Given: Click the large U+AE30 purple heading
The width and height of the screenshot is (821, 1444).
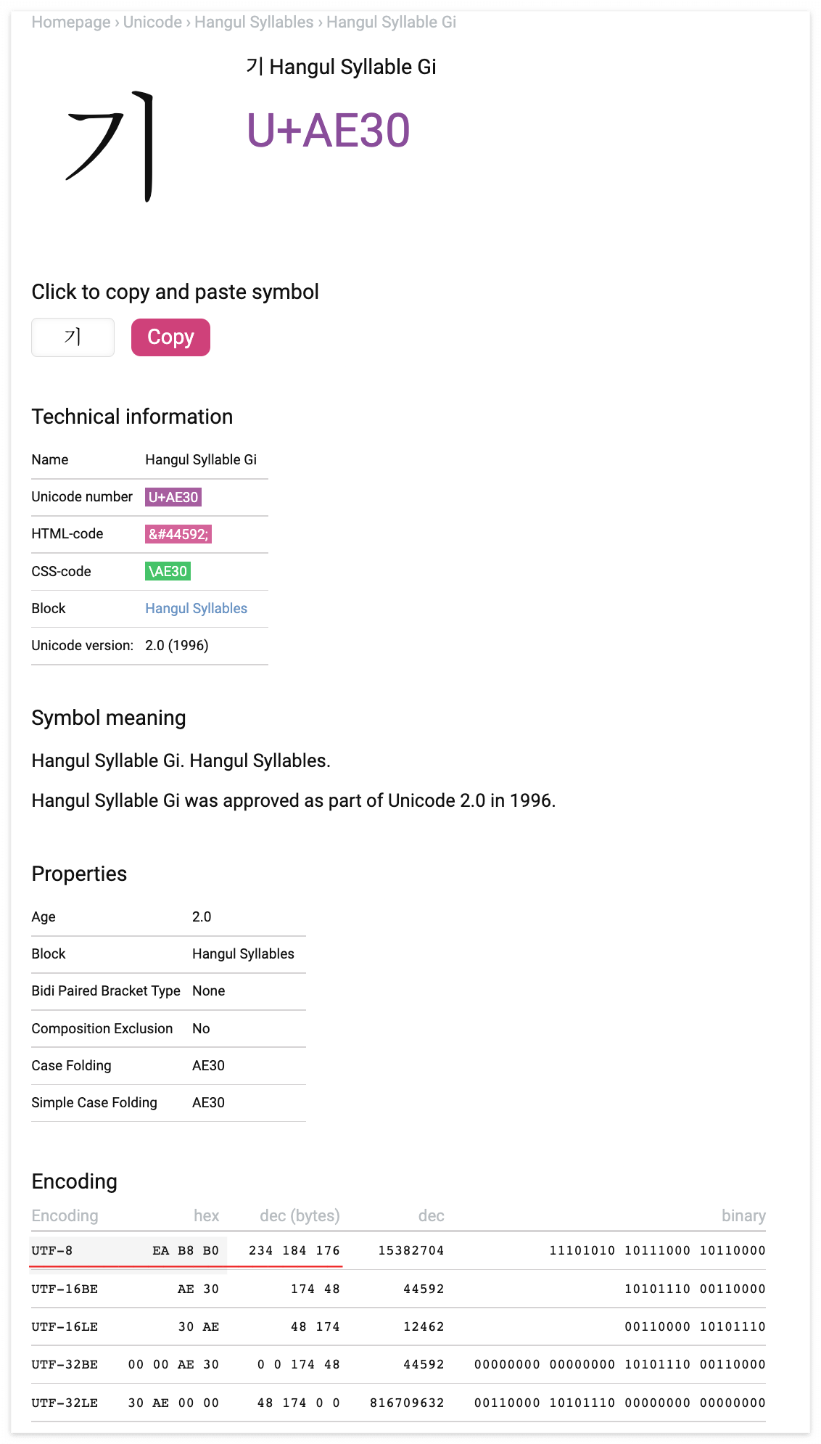Looking at the screenshot, I should [329, 131].
